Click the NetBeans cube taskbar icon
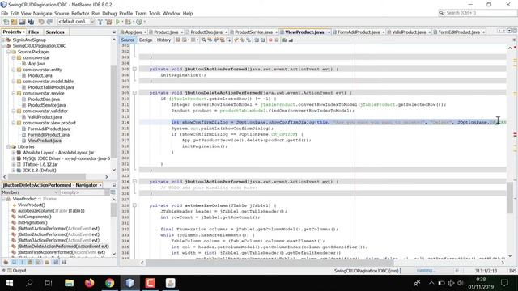The width and height of the screenshot is (518, 291). coord(129,283)
